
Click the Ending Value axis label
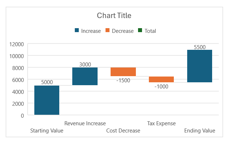pyautogui.click(x=200, y=131)
